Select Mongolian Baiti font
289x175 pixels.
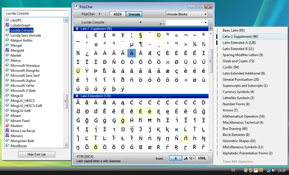tap(22, 141)
